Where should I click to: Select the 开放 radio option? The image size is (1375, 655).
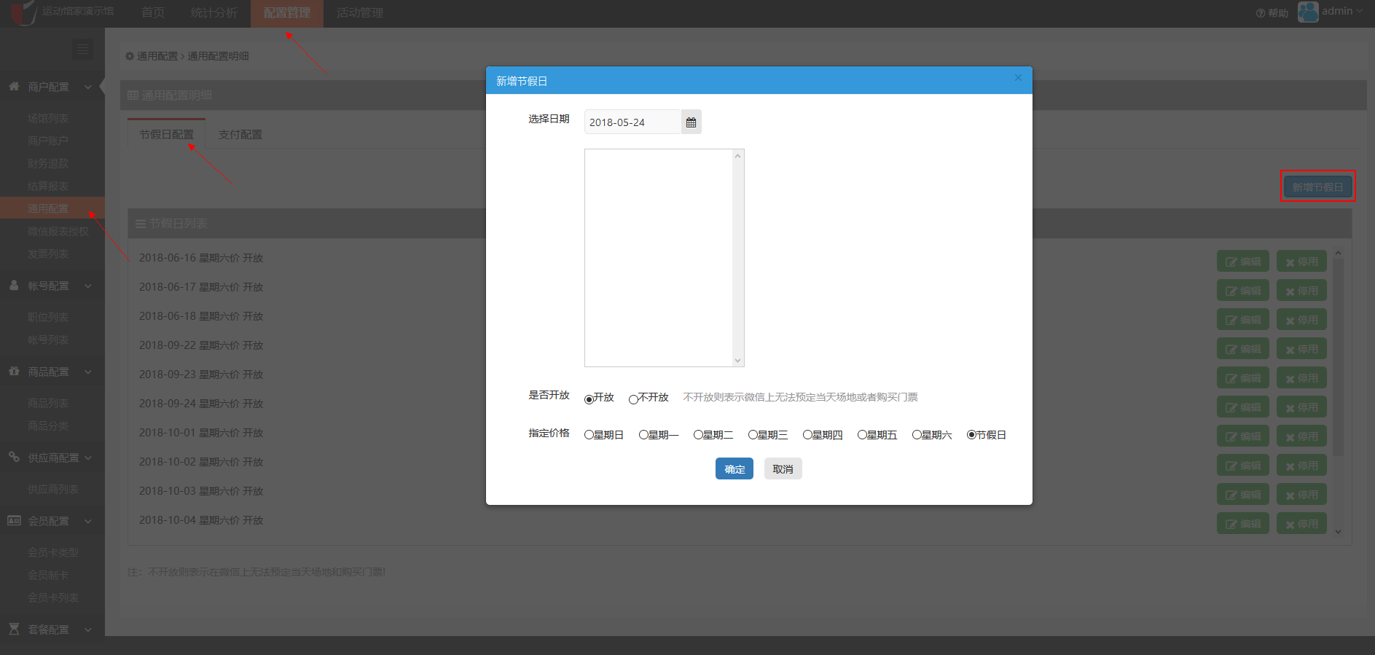pos(589,399)
